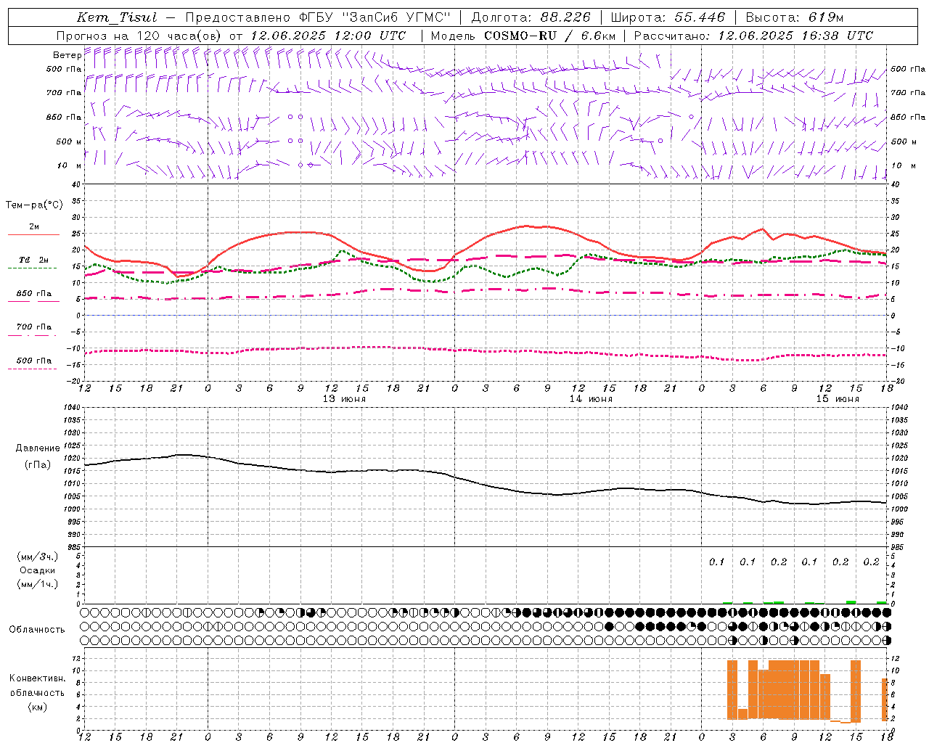Click the 500 гПа temperature legend label
This screenshot has width=929, height=743.
(x=34, y=361)
